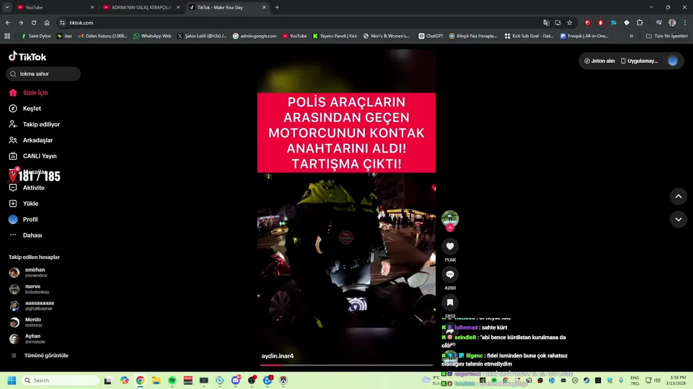Open Freepik bookmark
The width and height of the screenshot is (693, 389).
[x=584, y=36]
